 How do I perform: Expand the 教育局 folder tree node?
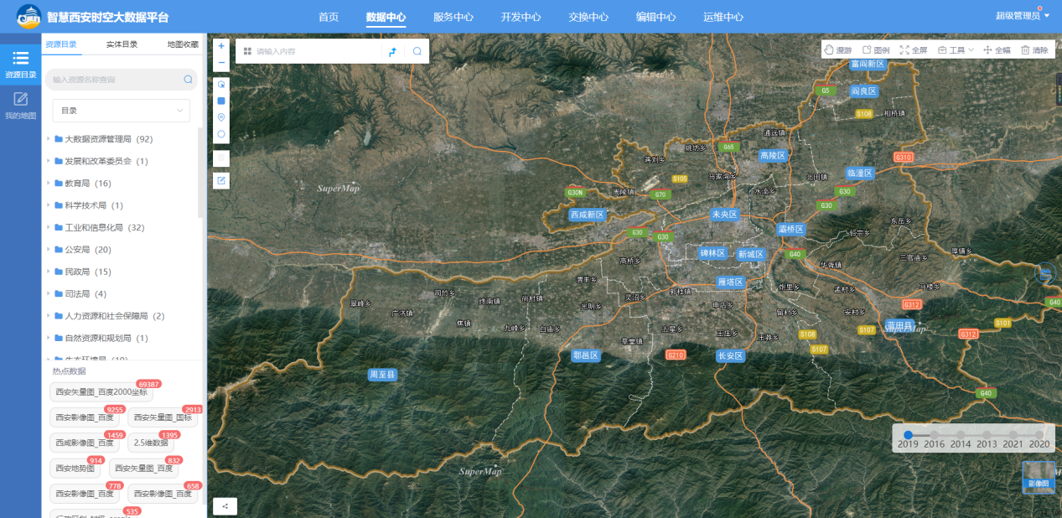click(49, 184)
